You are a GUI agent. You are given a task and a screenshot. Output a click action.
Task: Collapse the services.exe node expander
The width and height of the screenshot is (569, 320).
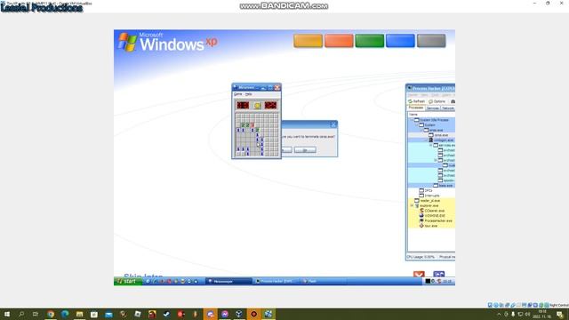click(x=431, y=145)
